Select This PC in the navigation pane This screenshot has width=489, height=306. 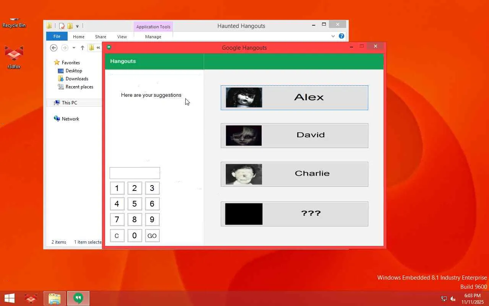pyautogui.click(x=69, y=103)
